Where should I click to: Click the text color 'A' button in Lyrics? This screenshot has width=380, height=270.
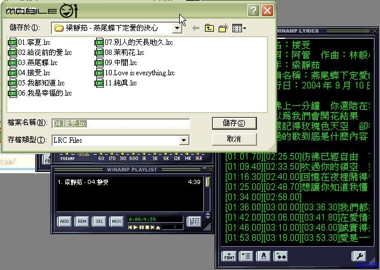(x=263, y=256)
